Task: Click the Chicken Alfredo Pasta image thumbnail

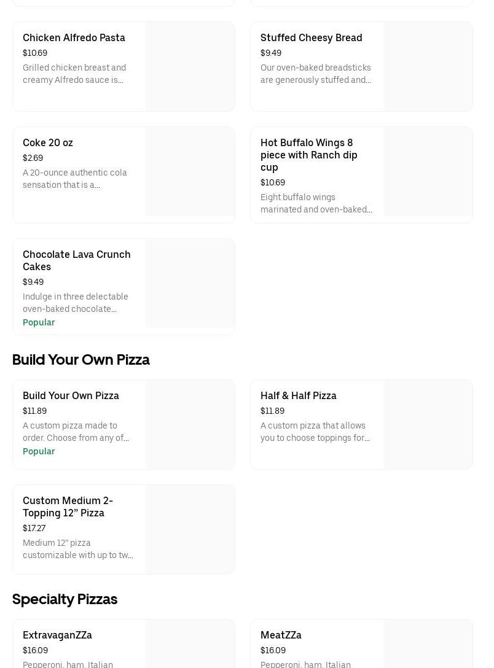Action: (x=190, y=67)
